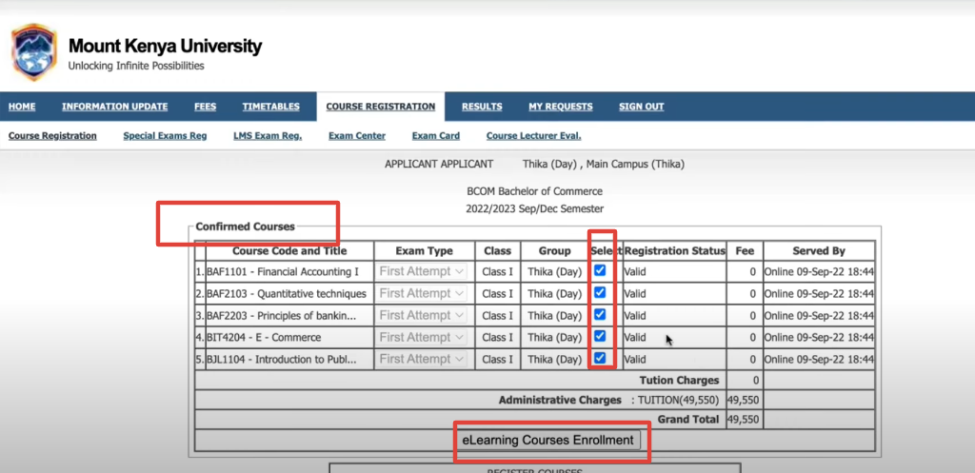975x473 pixels.
Task: Expand Exam Type dropdown for BAF1101
Action: click(x=422, y=271)
